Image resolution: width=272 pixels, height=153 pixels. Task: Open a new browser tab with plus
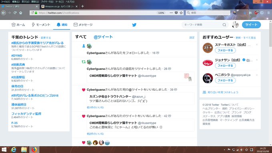coord(82,6)
